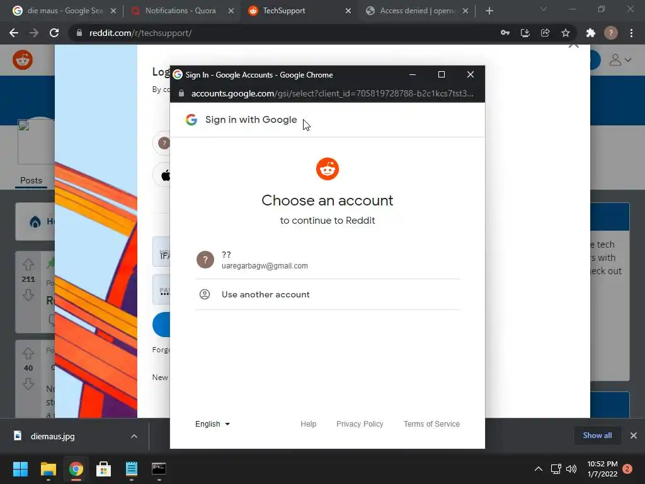
Task: Click Chrome icon in taskbar
Action: 76,469
